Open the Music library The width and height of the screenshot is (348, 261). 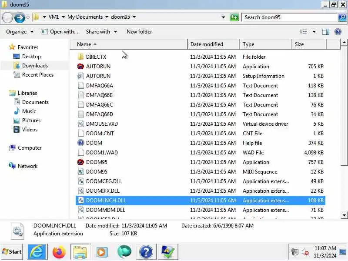(25, 111)
